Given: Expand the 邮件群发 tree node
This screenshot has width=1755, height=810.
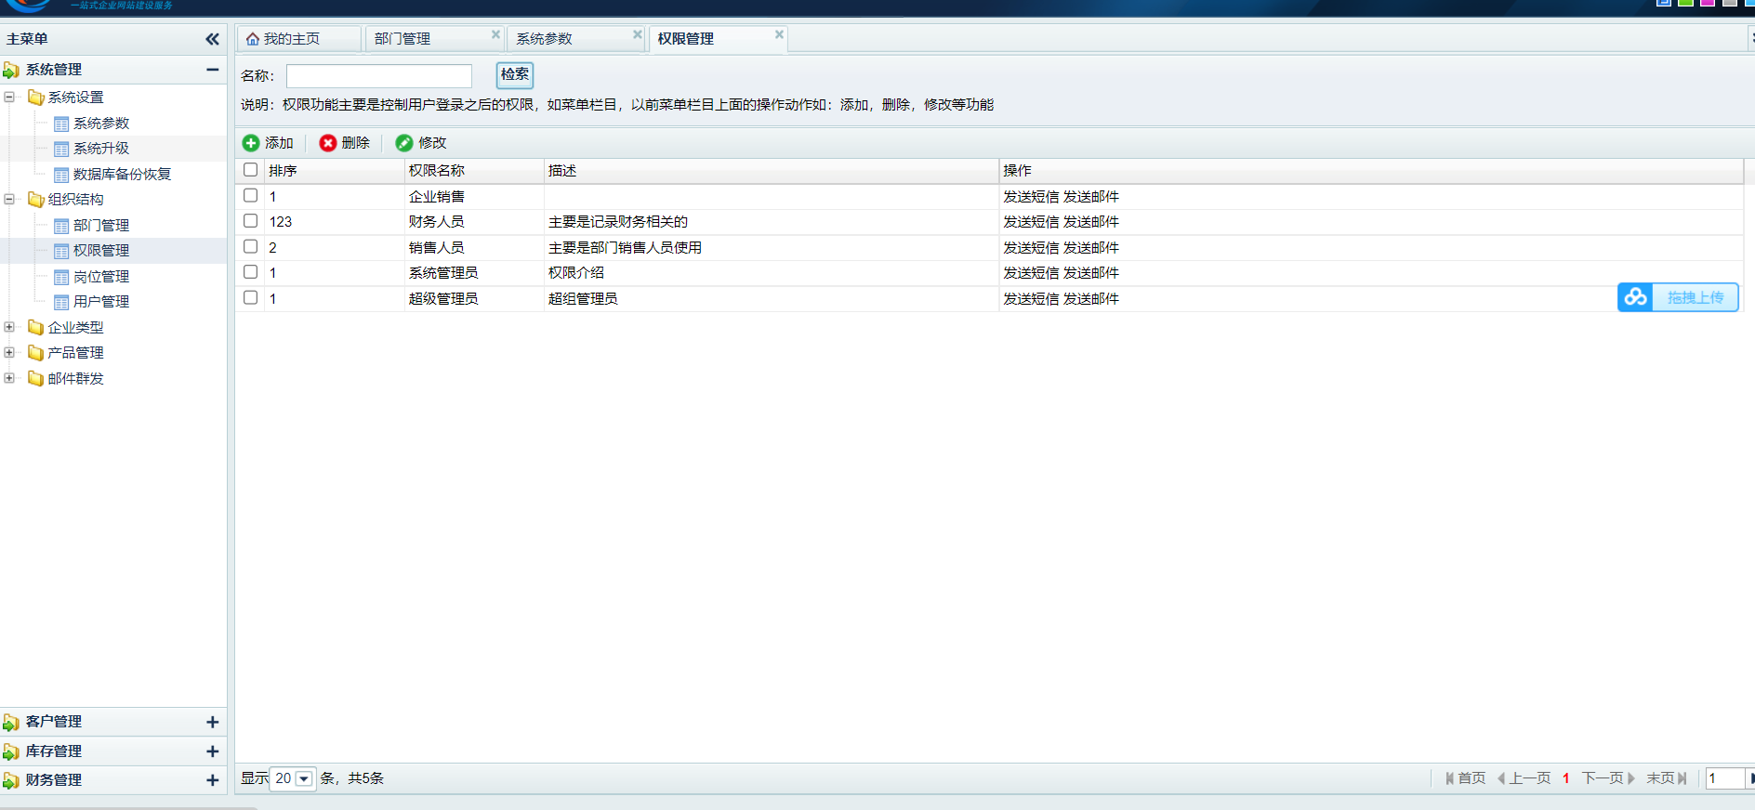Looking at the screenshot, I should (9, 378).
